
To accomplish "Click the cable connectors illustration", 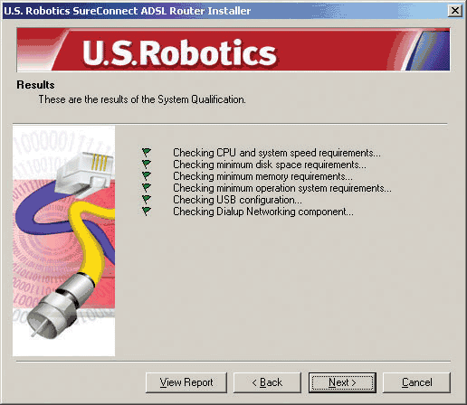I will (x=63, y=240).
